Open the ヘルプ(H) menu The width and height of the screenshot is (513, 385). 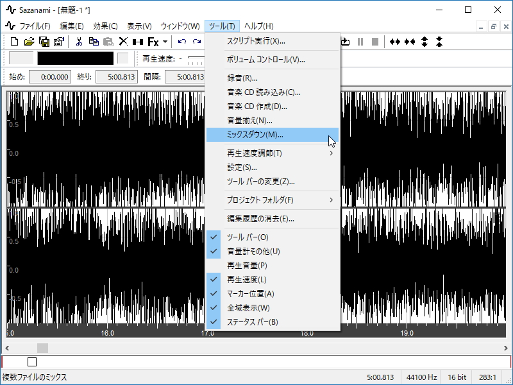pos(259,26)
